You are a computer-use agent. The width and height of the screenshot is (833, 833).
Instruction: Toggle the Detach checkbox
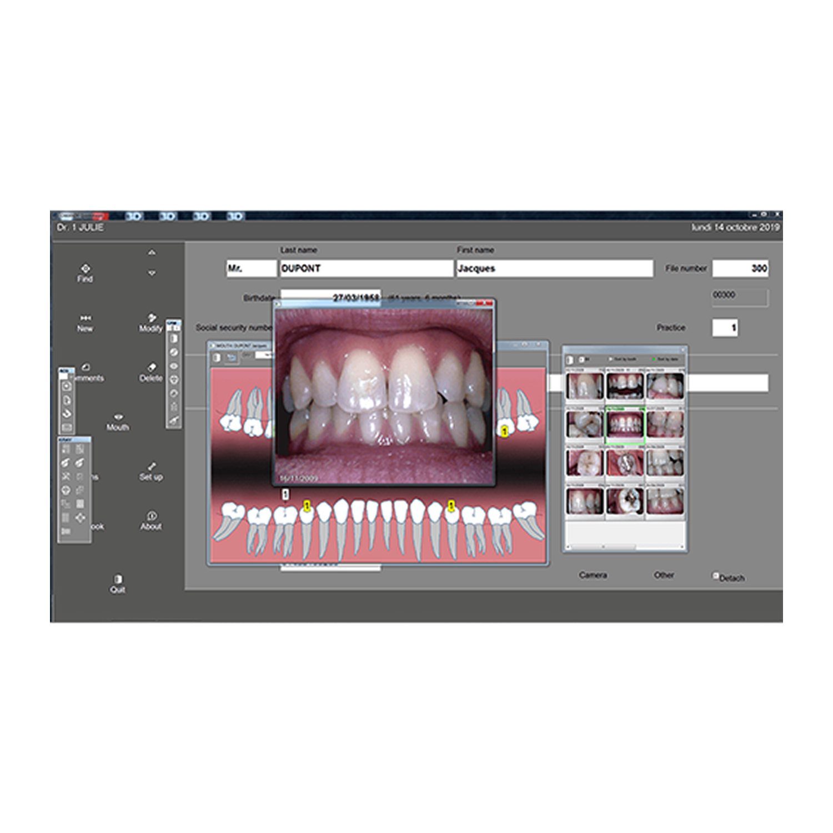coord(716,576)
